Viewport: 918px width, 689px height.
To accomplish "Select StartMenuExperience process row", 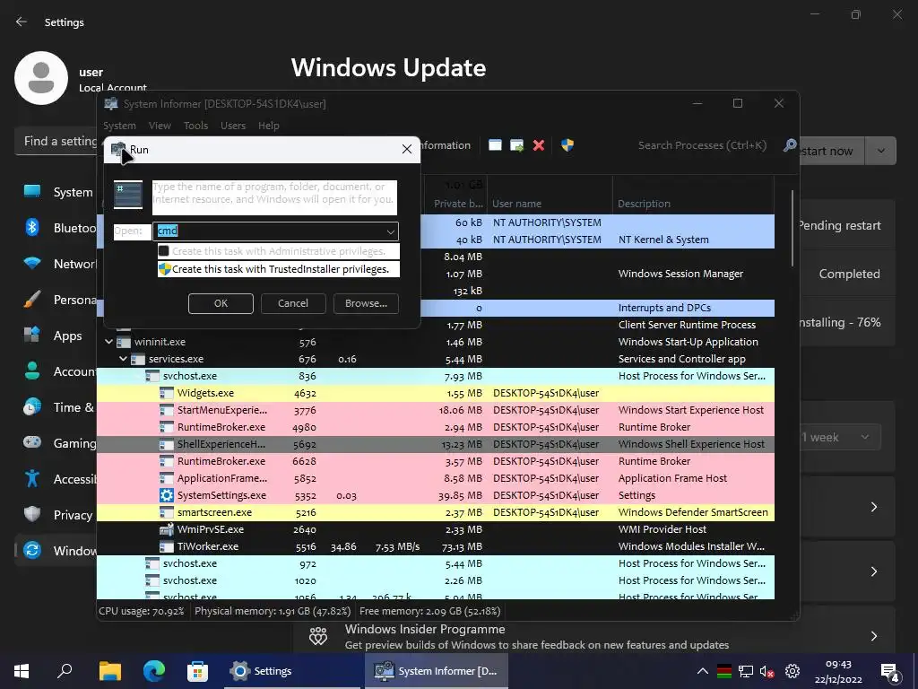I will tap(436, 410).
